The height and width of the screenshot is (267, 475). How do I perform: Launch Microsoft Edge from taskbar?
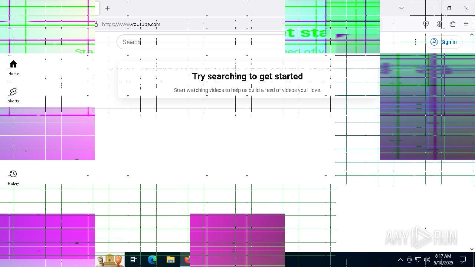pos(152,260)
